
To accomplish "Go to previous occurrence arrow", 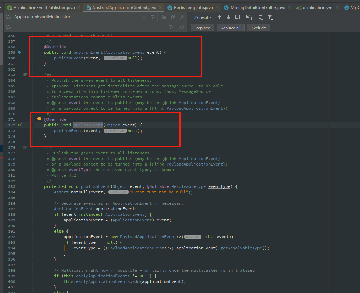I will point(219,17).
